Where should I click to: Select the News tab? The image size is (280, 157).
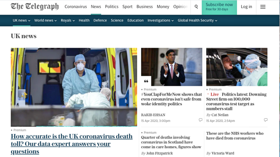coord(96,7)
